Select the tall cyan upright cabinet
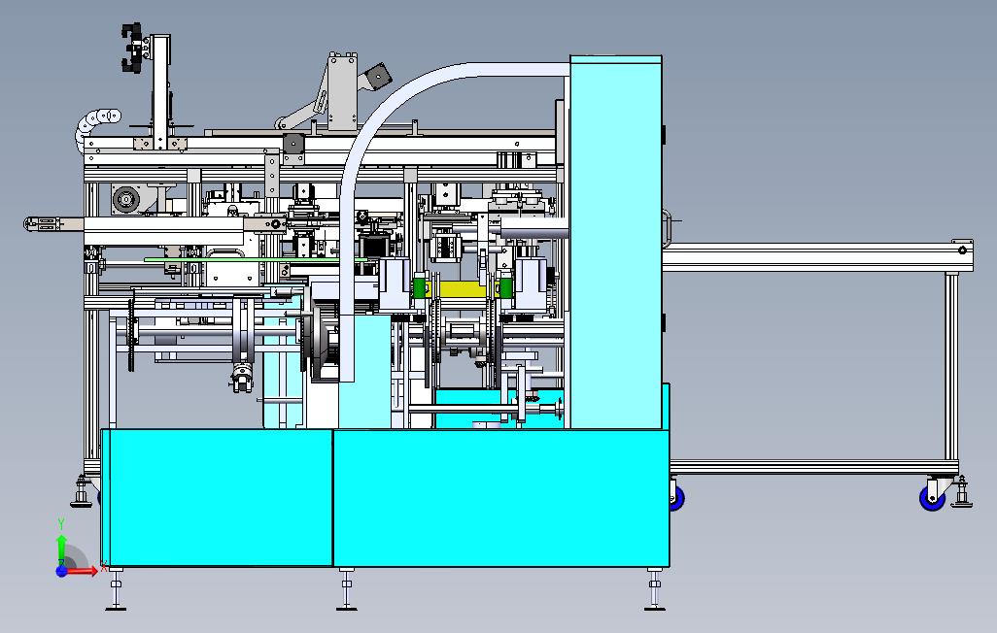This screenshot has height=633, width=997. pyautogui.click(x=615, y=242)
